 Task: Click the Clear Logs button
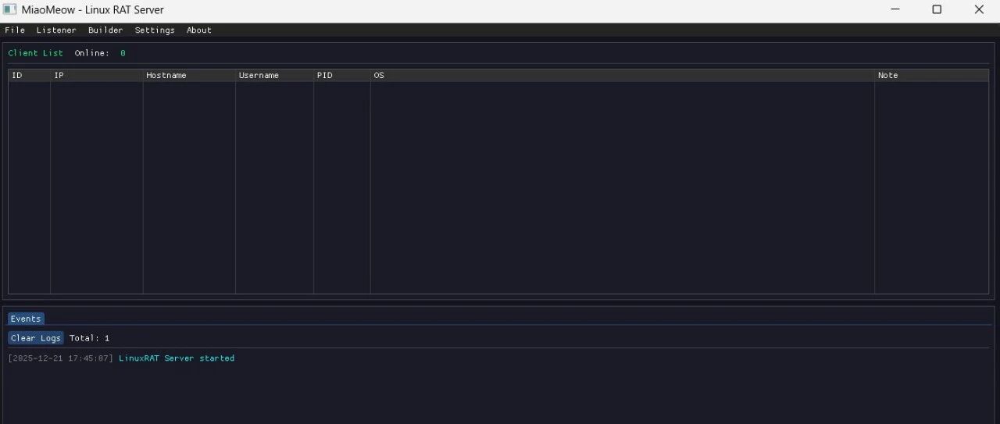36,338
